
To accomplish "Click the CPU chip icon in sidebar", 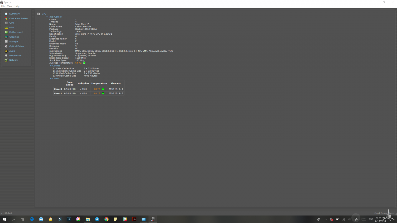I will [6, 23].
